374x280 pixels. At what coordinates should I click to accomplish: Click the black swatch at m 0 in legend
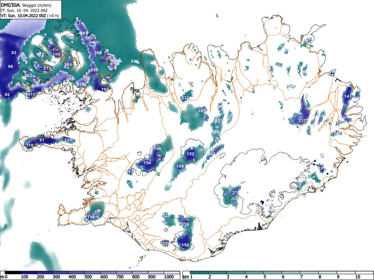coord(13,273)
